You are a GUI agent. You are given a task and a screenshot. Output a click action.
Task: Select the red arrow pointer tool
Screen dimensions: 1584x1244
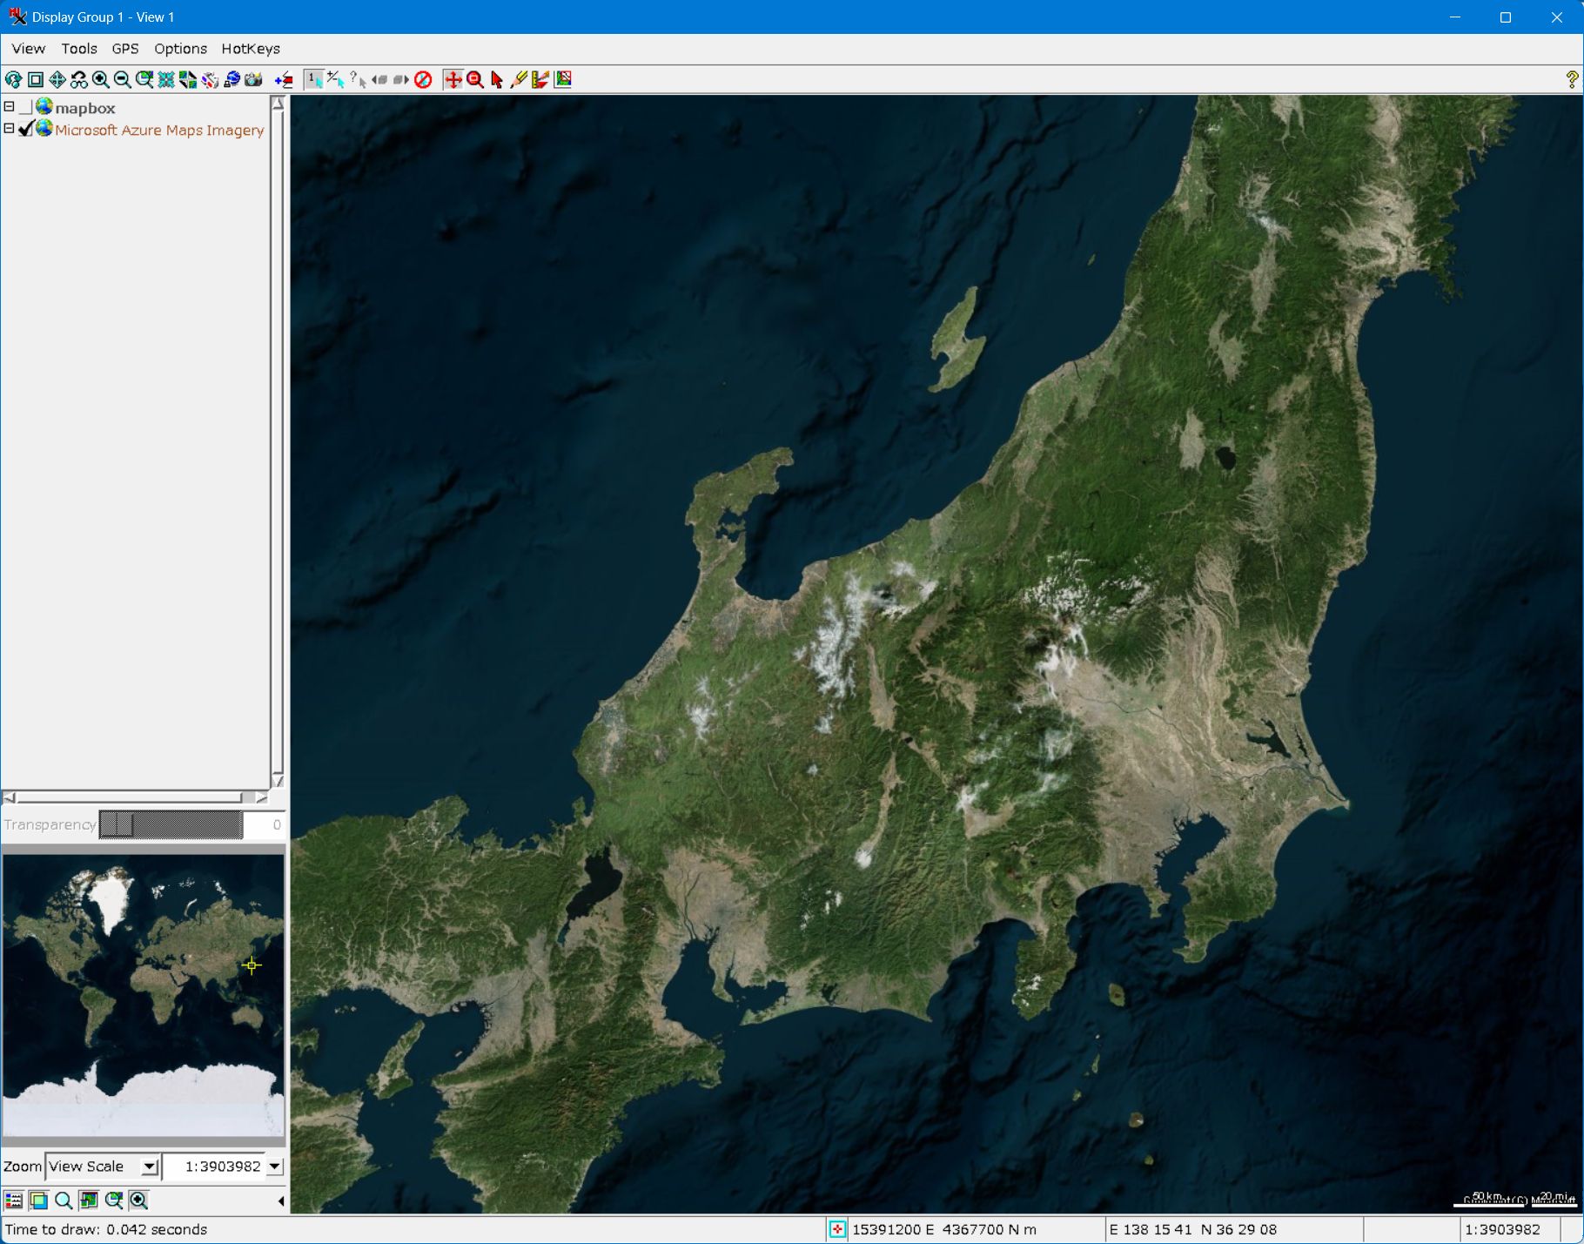point(496,80)
